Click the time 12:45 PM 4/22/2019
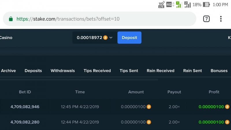This screenshot has width=231, height=130. pos(80,107)
